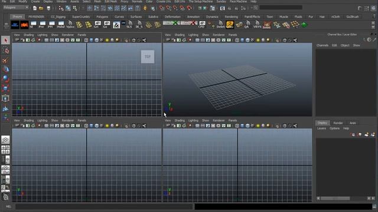The image size is (378, 212).
Task: Switch to single perspective view layout
Action: (5, 140)
